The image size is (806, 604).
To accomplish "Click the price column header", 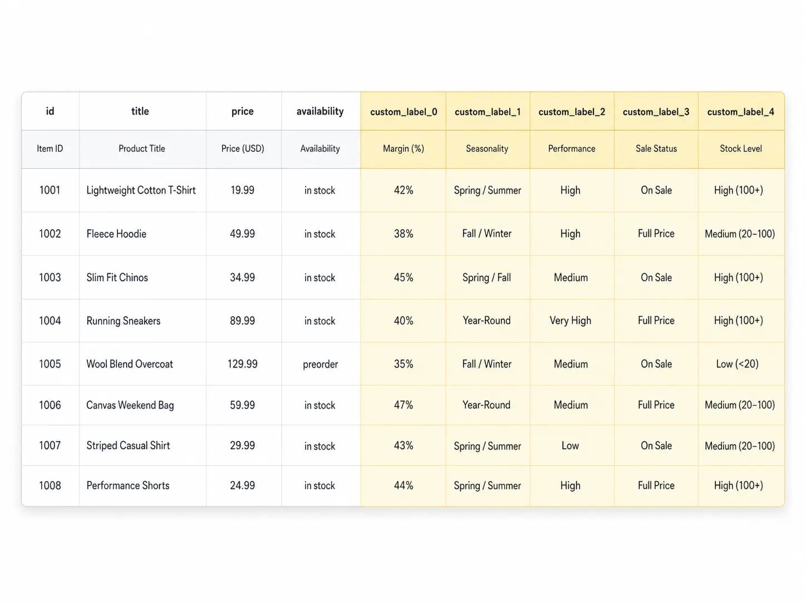I will click(243, 111).
